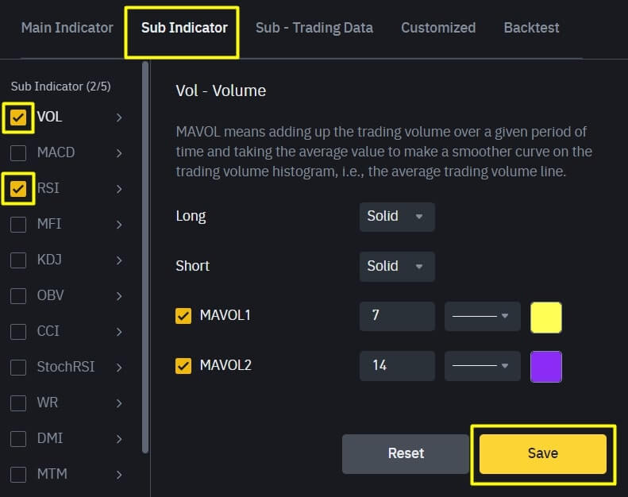Open the Backtest tab
This screenshot has width=628, height=497.
[x=531, y=28]
